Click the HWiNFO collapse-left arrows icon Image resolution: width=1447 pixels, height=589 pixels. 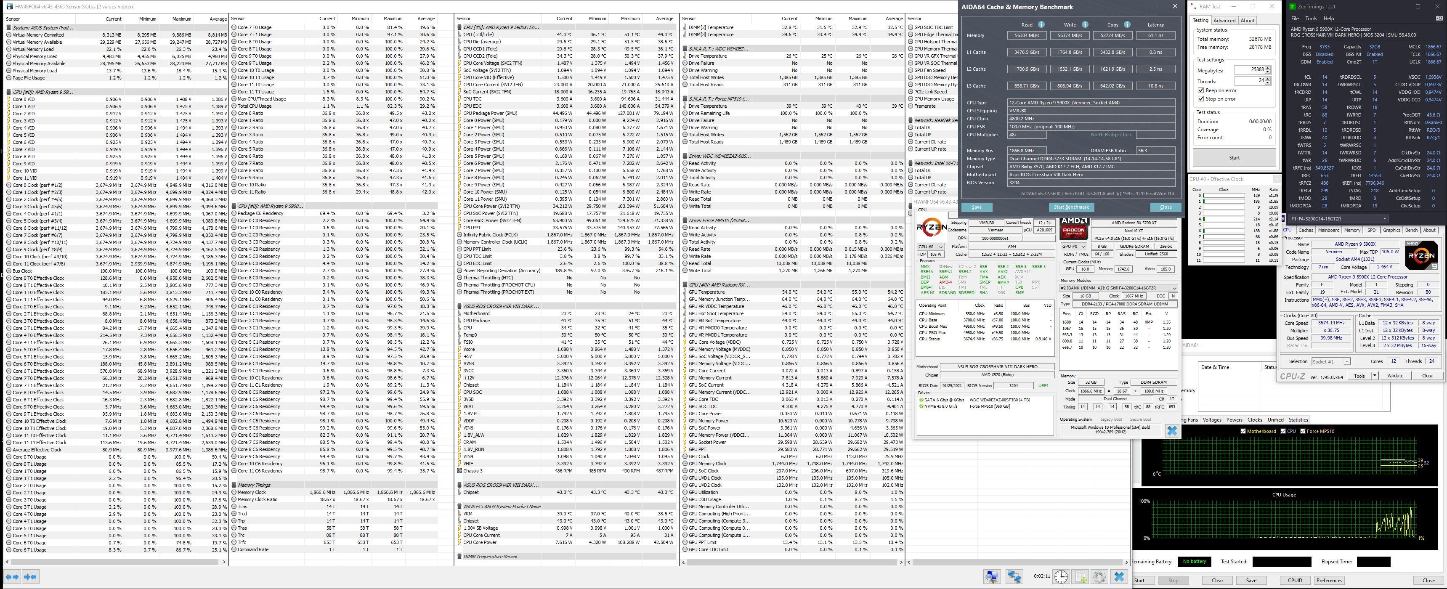pos(12,577)
